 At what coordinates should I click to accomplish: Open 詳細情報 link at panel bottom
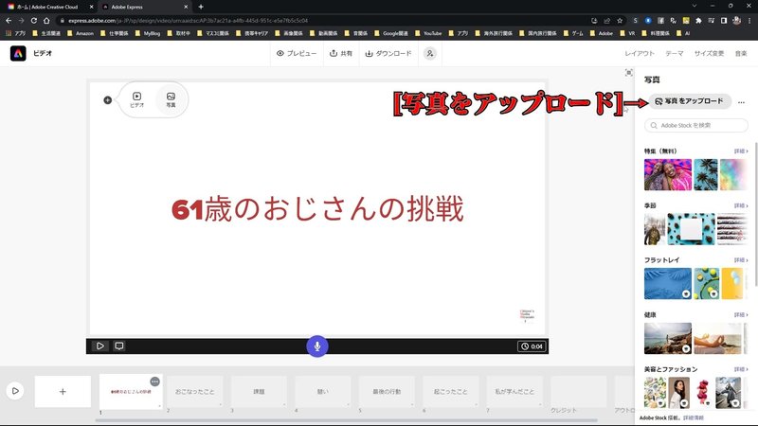pos(694,417)
